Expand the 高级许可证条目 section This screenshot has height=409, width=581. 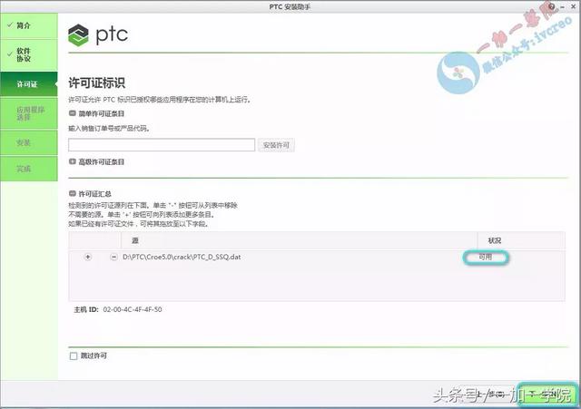click(x=73, y=161)
